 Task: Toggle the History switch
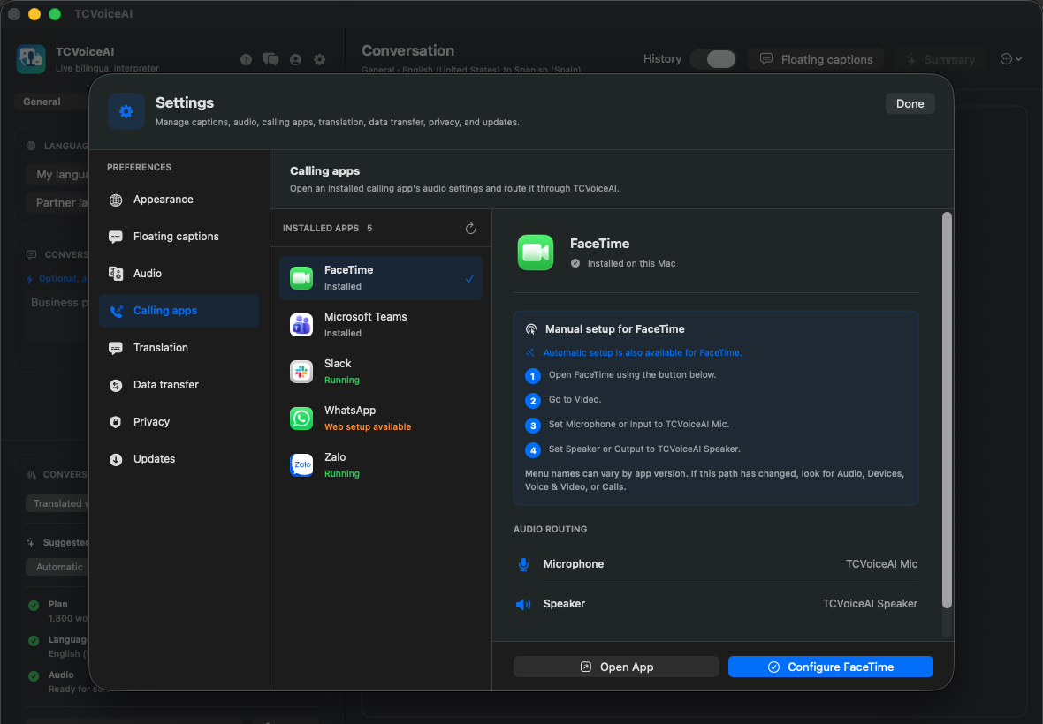click(x=712, y=59)
